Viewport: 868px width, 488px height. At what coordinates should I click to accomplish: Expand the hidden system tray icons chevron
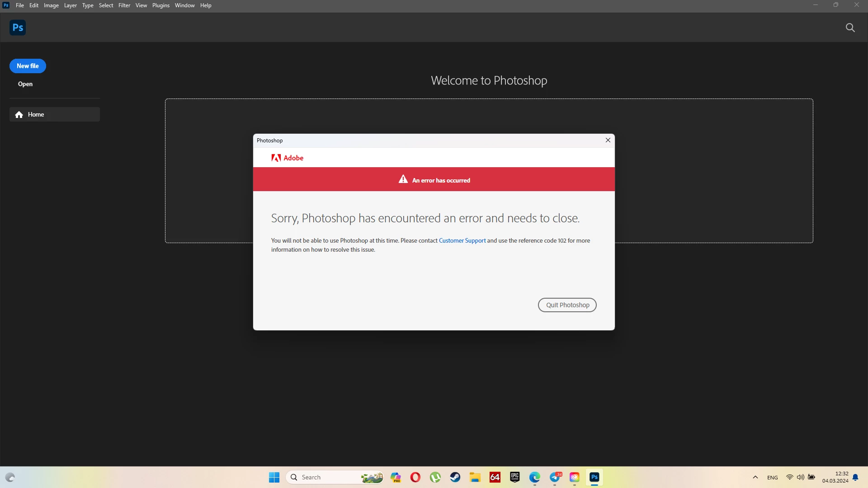(755, 477)
